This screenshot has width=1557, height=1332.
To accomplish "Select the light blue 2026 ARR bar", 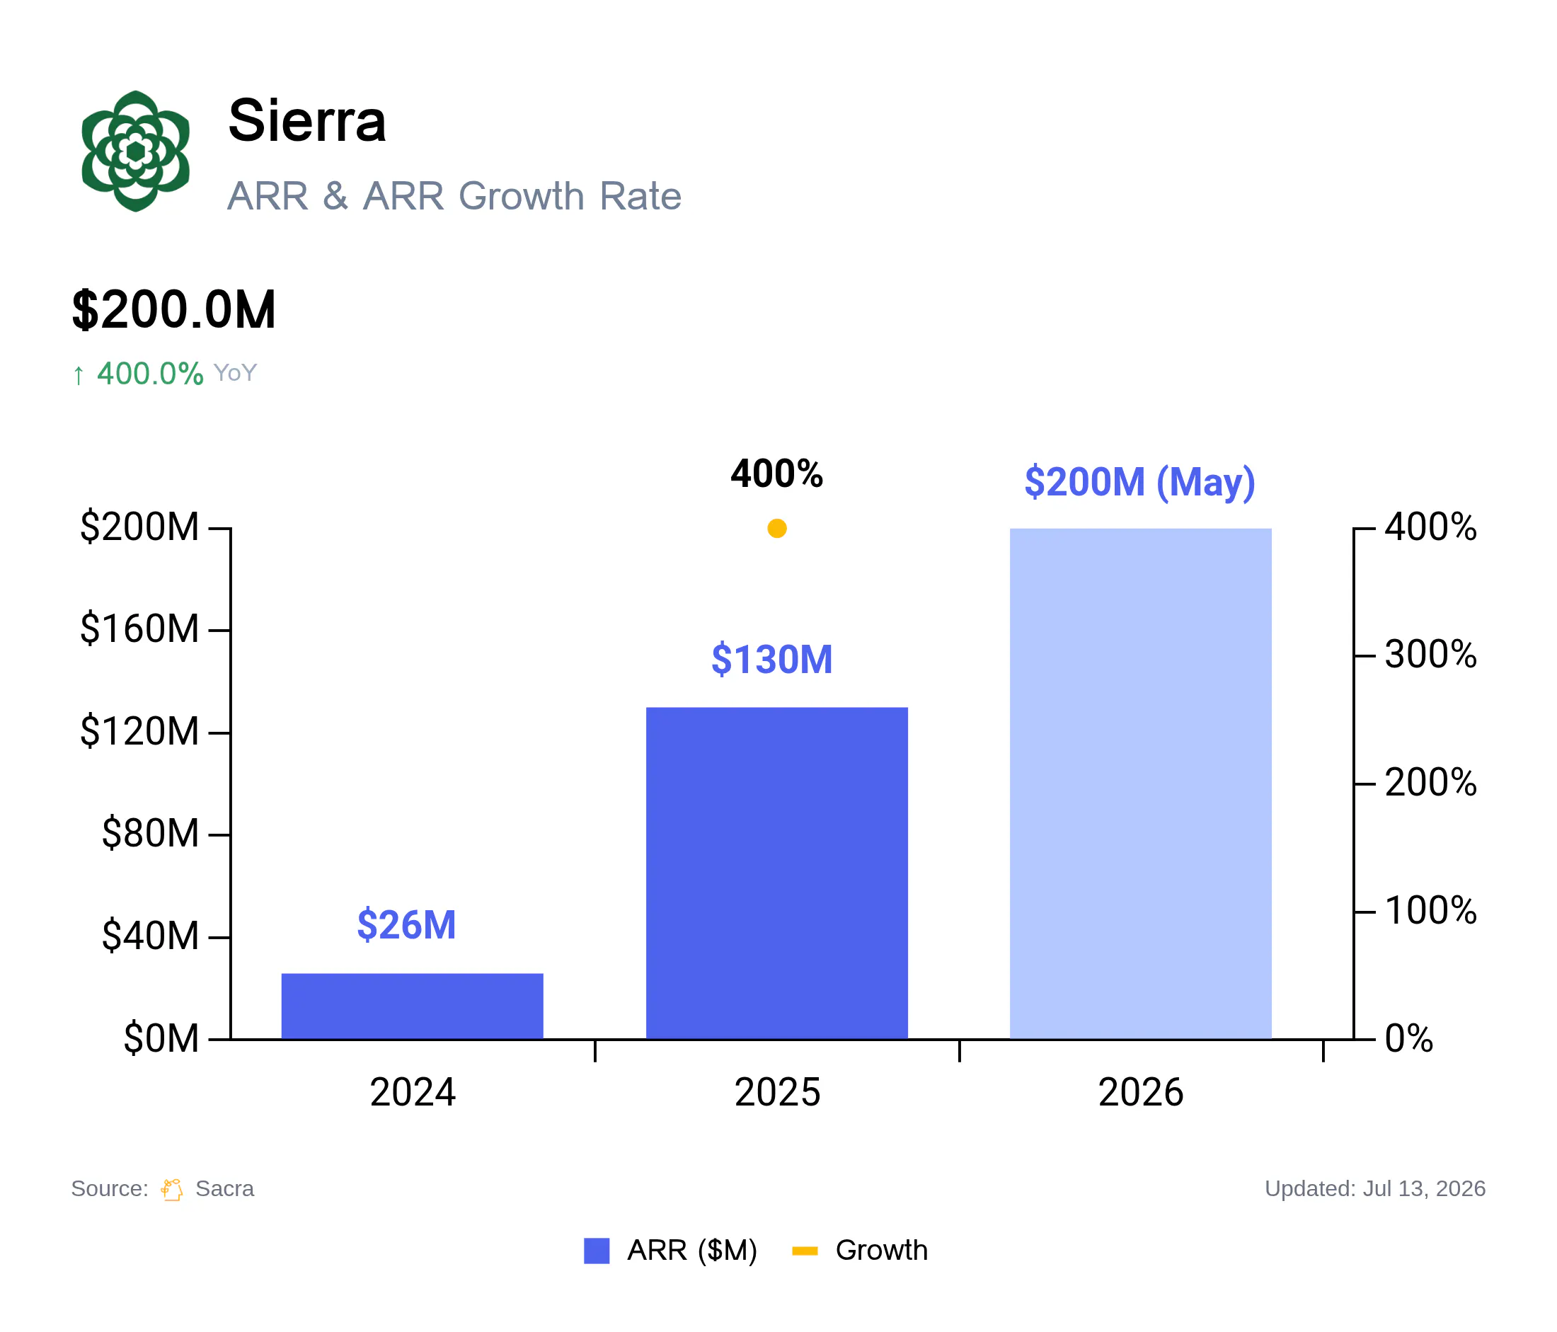I will point(1141,783).
